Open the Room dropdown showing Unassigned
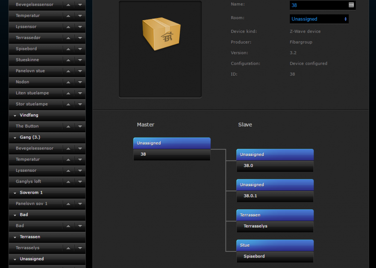Screen dimensions: 376x268 pos(319,19)
